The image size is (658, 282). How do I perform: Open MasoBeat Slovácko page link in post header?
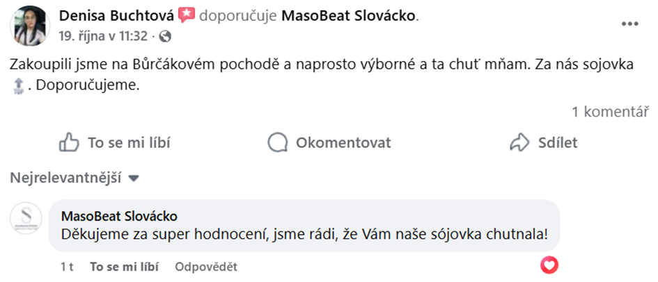click(348, 15)
